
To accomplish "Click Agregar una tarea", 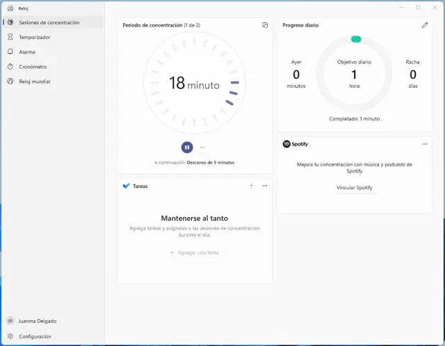I will [x=194, y=253].
